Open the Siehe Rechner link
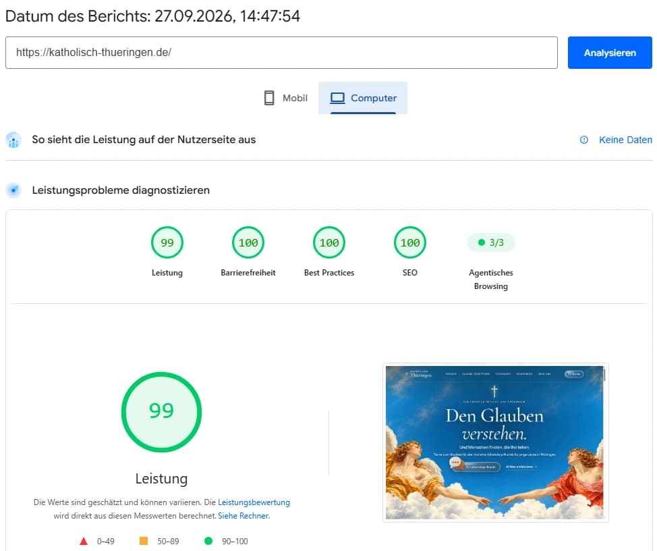Screen dimensions: 657x551 click(244, 516)
